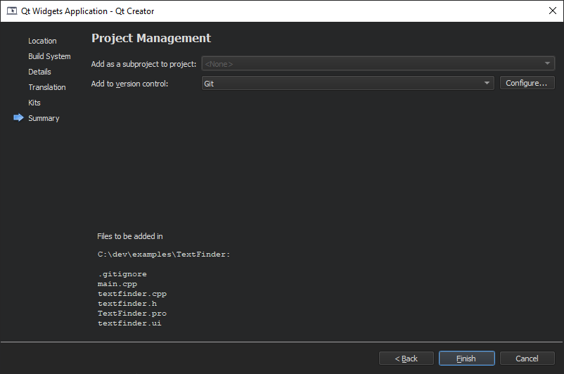Viewport: 564px width, 374px height.
Task: Click the C:\dev\examples\TextFinder path text
Action: coord(164,254)
